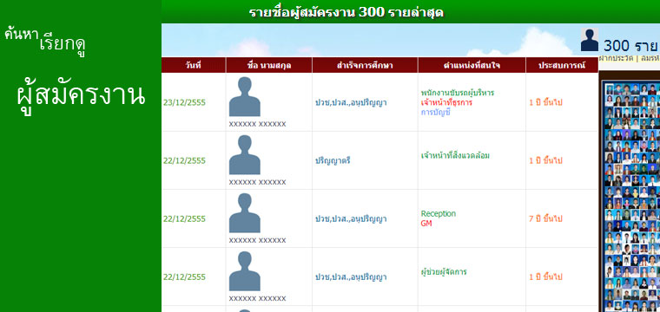Open the applicant photo mosaic on the right
Viewport: 660px width, 312px height.
point(632,197)
